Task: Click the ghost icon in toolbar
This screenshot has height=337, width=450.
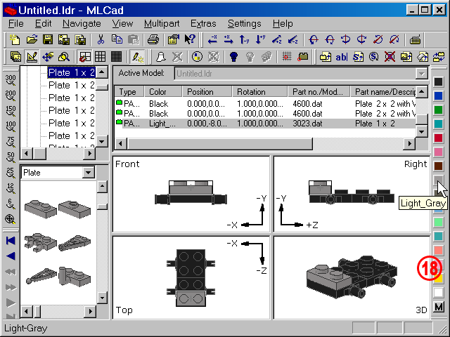Action: 161,56
